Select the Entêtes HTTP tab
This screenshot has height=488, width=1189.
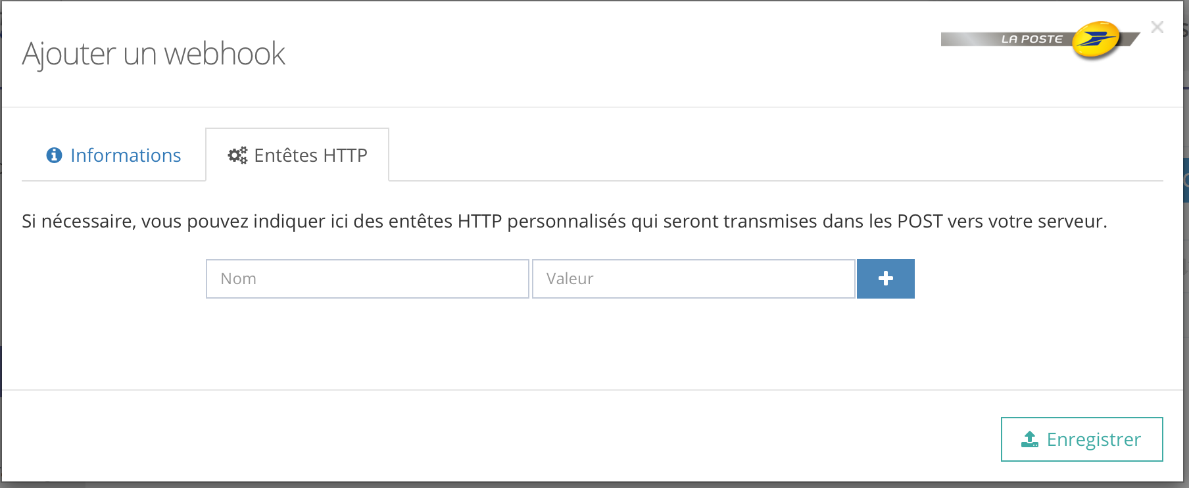297,155
